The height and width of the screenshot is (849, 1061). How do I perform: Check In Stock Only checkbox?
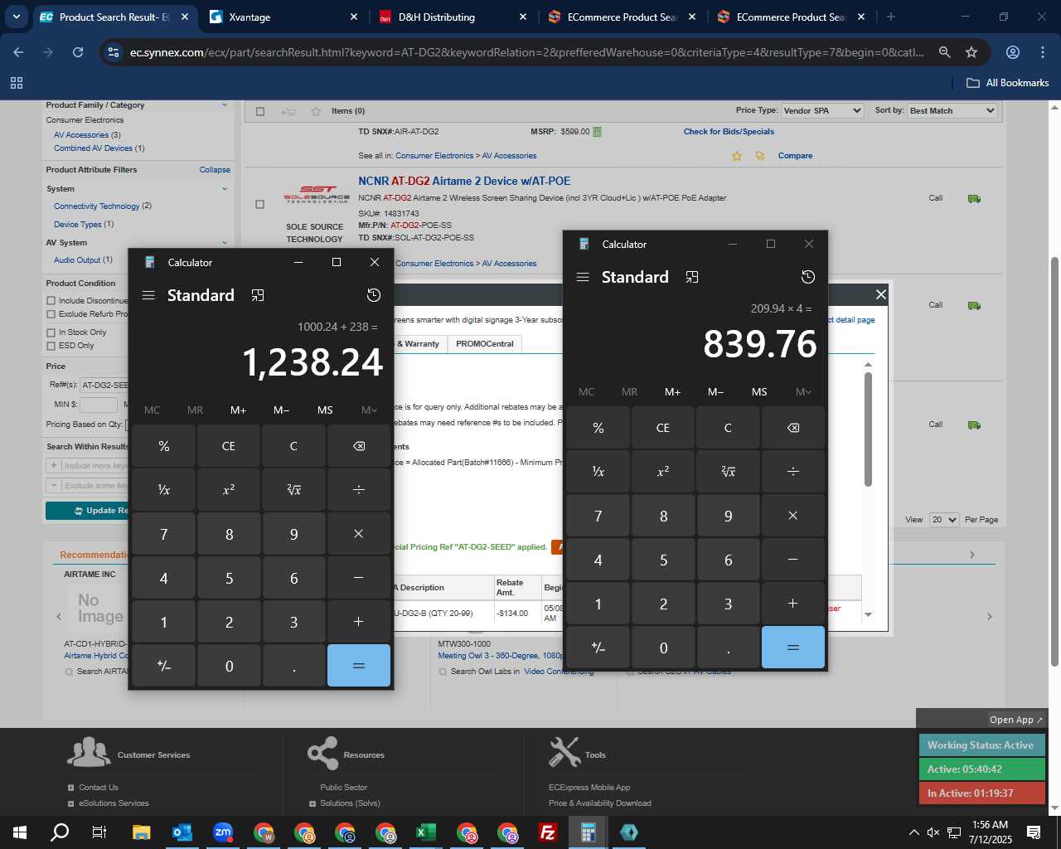pos(51,332)
